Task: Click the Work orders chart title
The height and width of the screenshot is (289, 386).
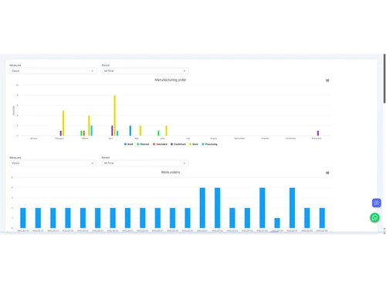Action: tap(171, 172)
